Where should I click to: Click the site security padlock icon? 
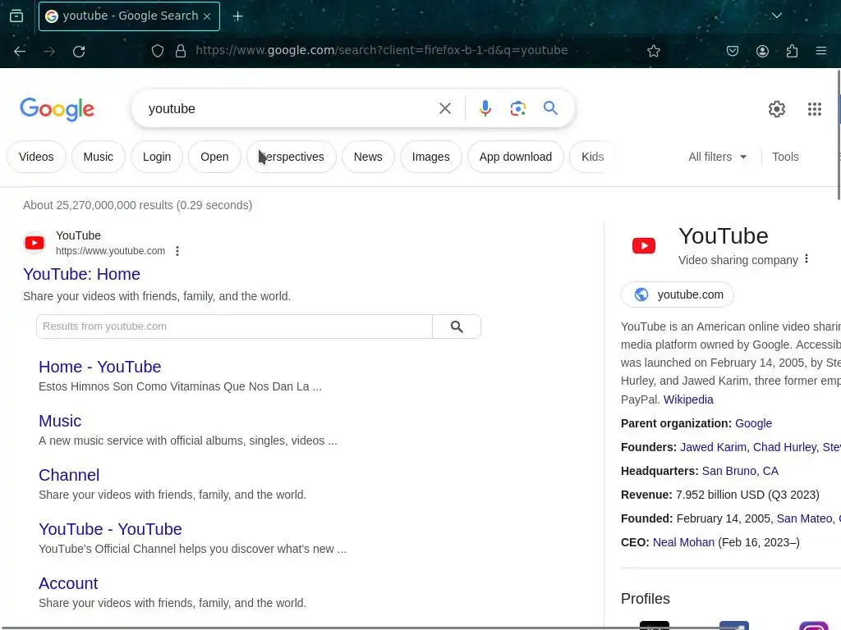click(x=181, y=51)
